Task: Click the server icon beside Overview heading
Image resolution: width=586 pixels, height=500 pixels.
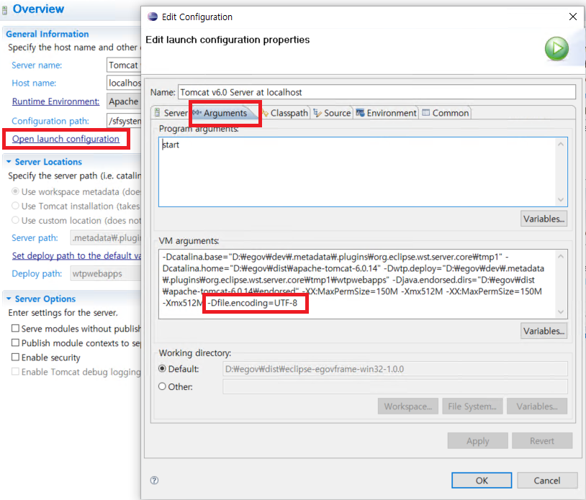Action: [4, 9]
